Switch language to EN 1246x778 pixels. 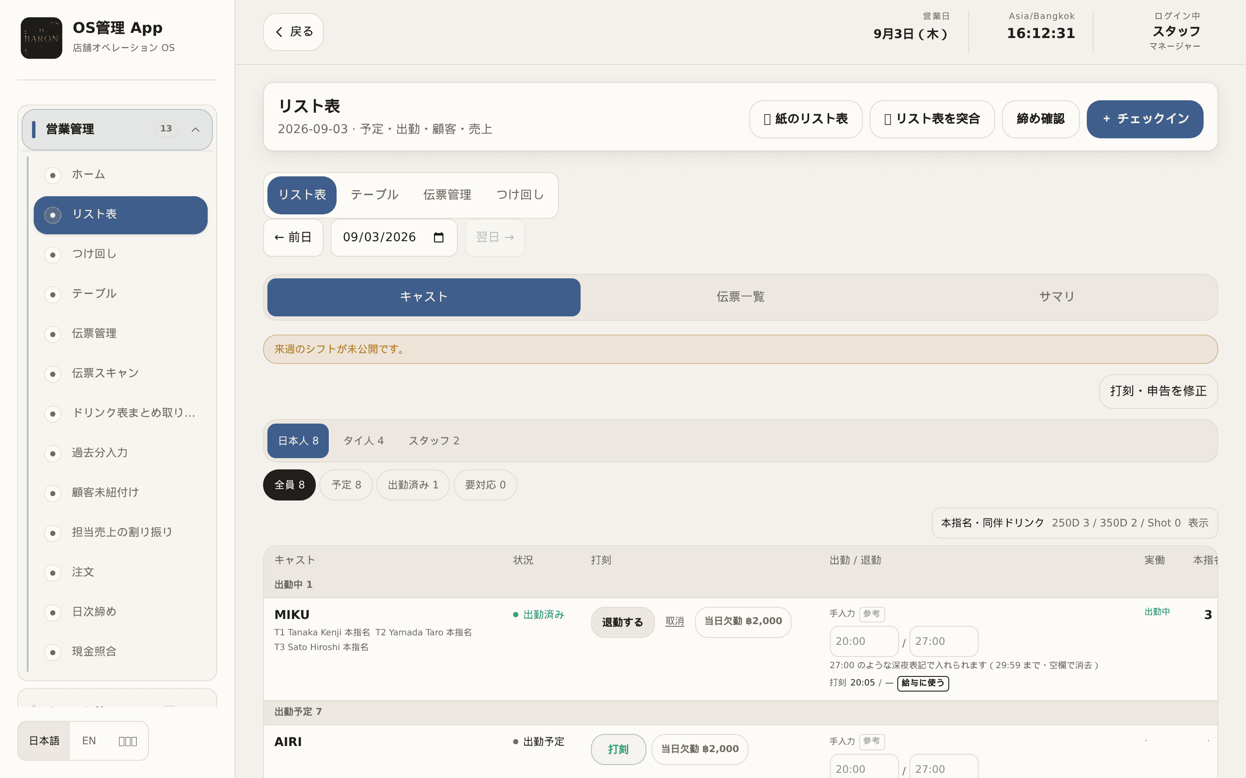click(89, 741)
